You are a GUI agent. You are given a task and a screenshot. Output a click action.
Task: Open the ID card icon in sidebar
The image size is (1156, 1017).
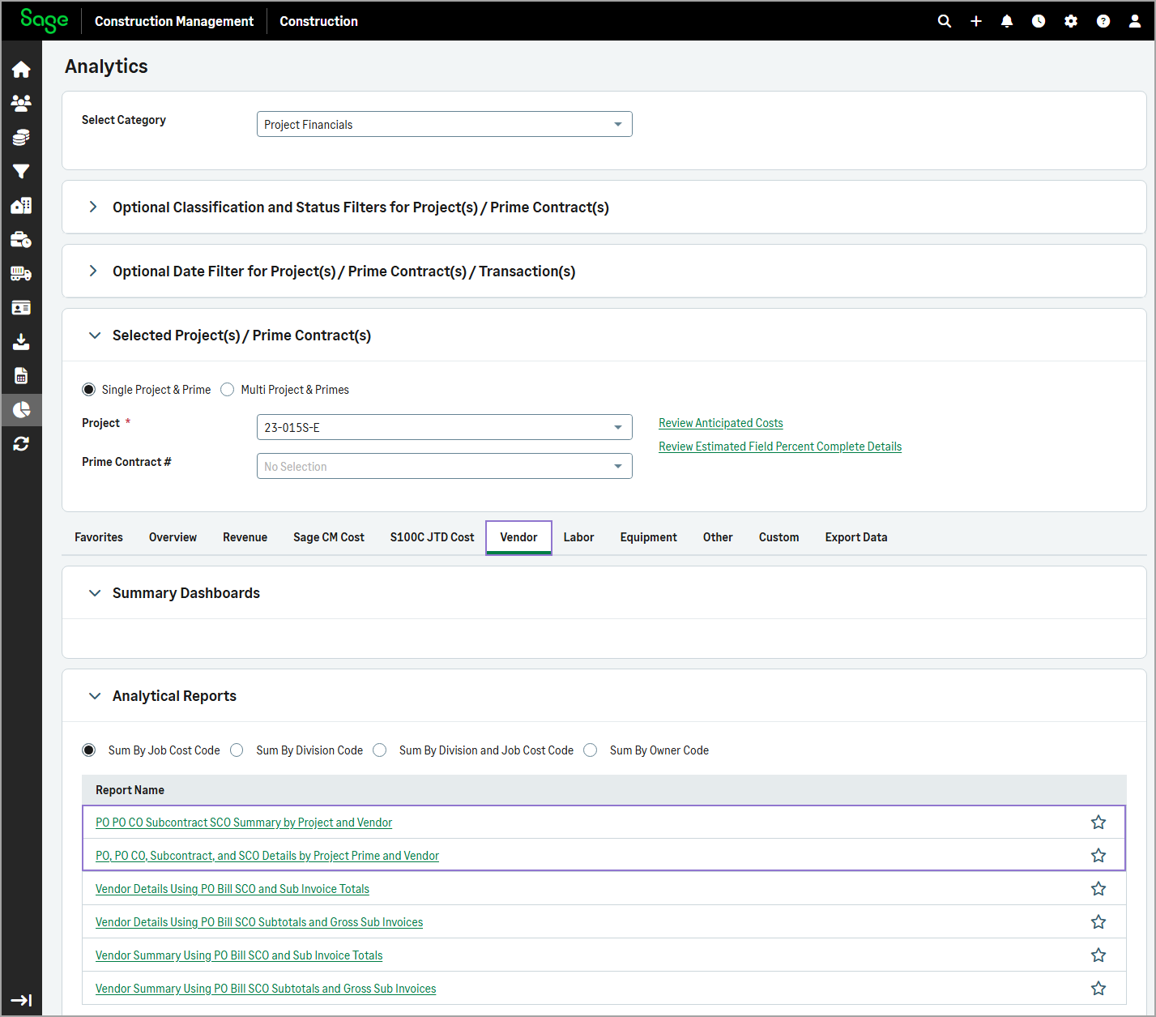pos(21,308)
